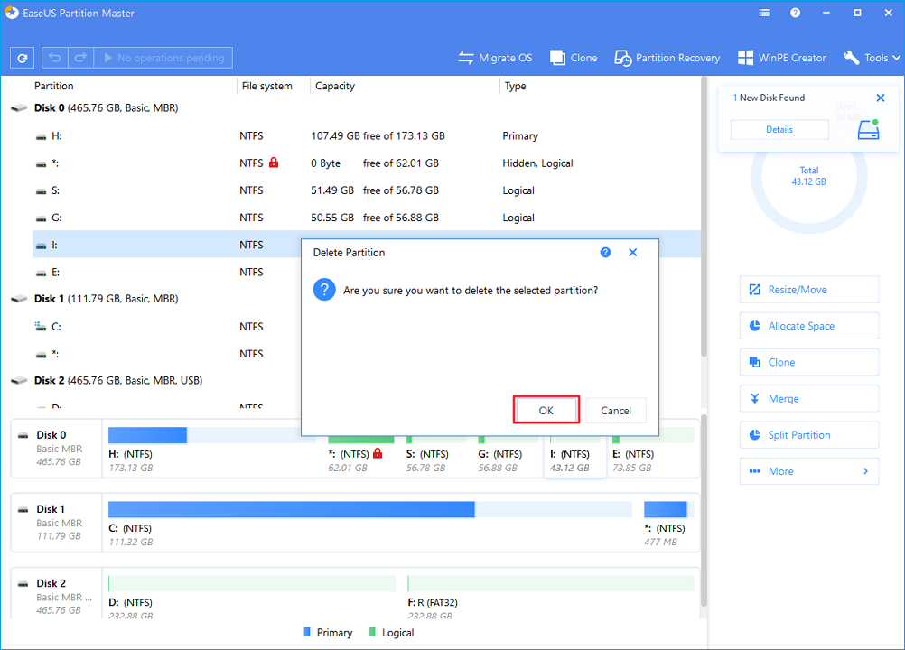The height and width of the screenshot is (650, 905).
Task: Click the G: 56.88 GB block in disk map
Action: click(508, 452)
